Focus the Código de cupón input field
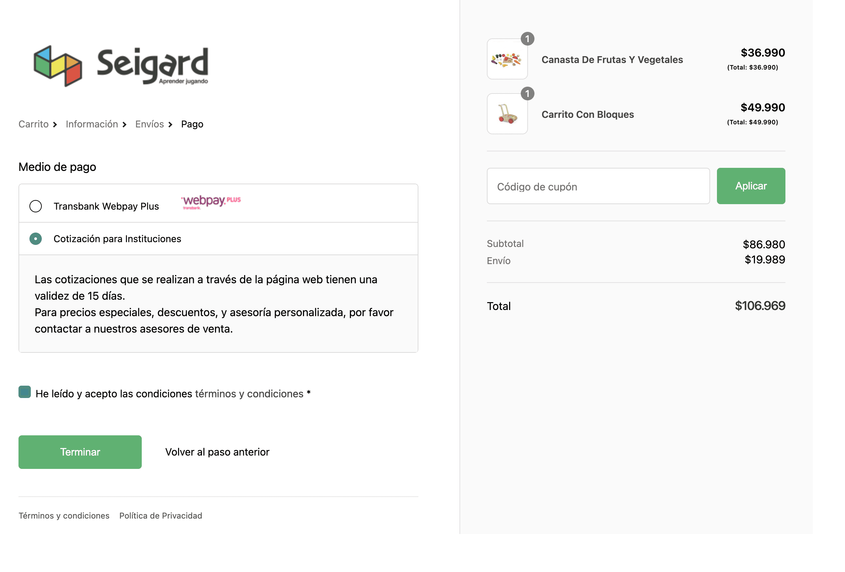The height and width of the screenshot is (572, 845). coord(598,186)
